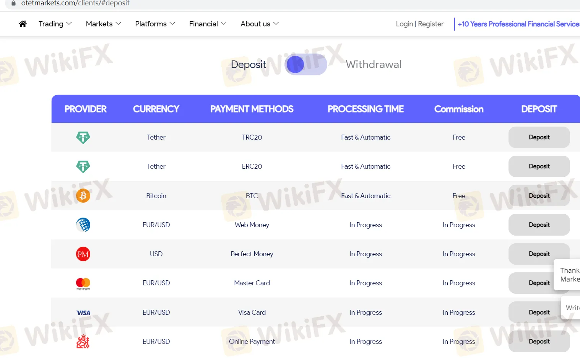Expand the Financial menu chevron
580x358 pixels.
pyautogui.click(x=224, y=24)
